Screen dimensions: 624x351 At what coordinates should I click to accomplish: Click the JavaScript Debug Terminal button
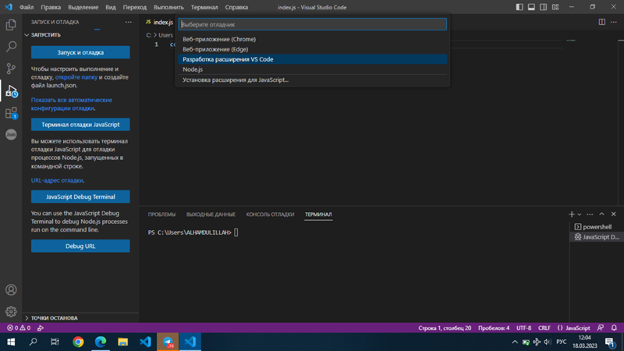(80, 197)
